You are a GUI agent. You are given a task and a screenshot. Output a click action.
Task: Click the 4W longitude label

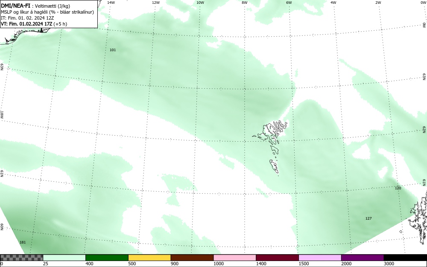(x=333, y=3)
